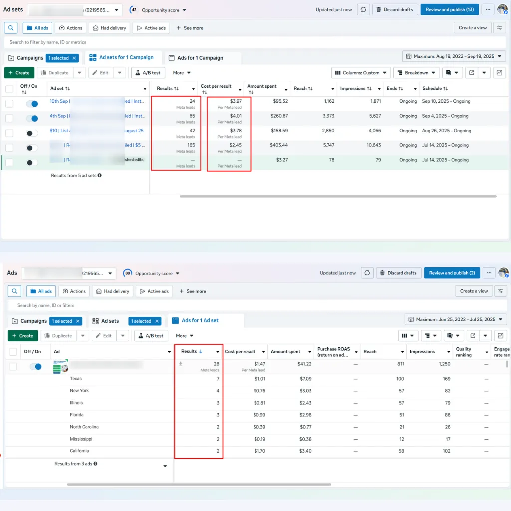511x511 pixels.
Task: Click the Opportunity score 42 indicator
Action: (133, 10)
